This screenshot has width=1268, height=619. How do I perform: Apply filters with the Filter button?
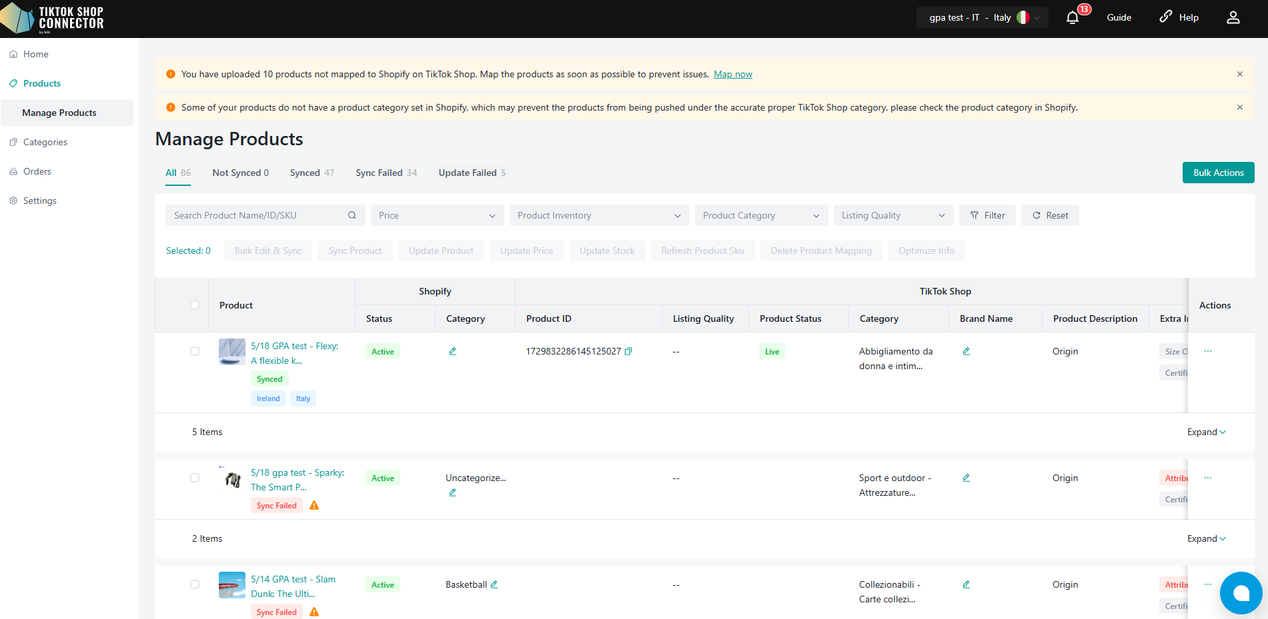[x=987, y=215]
